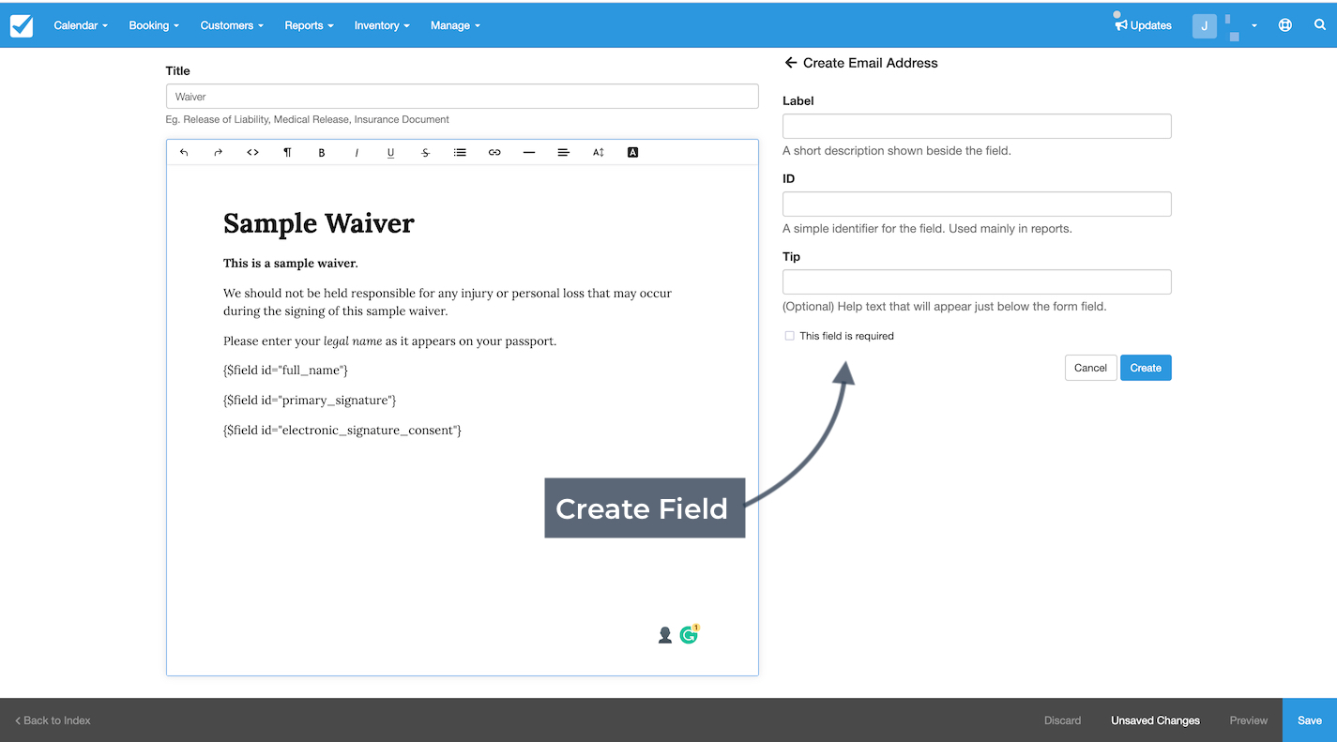The image size is (1337, 742).
Task: Click the 'legal name' sentence in editor
Action: coord(389,341)
